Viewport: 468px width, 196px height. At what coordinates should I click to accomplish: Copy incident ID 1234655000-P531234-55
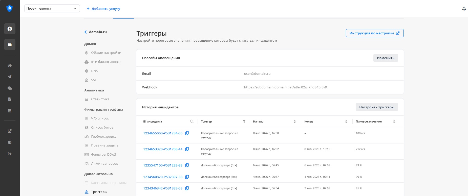pyautogui.click(x=187, y=133)
